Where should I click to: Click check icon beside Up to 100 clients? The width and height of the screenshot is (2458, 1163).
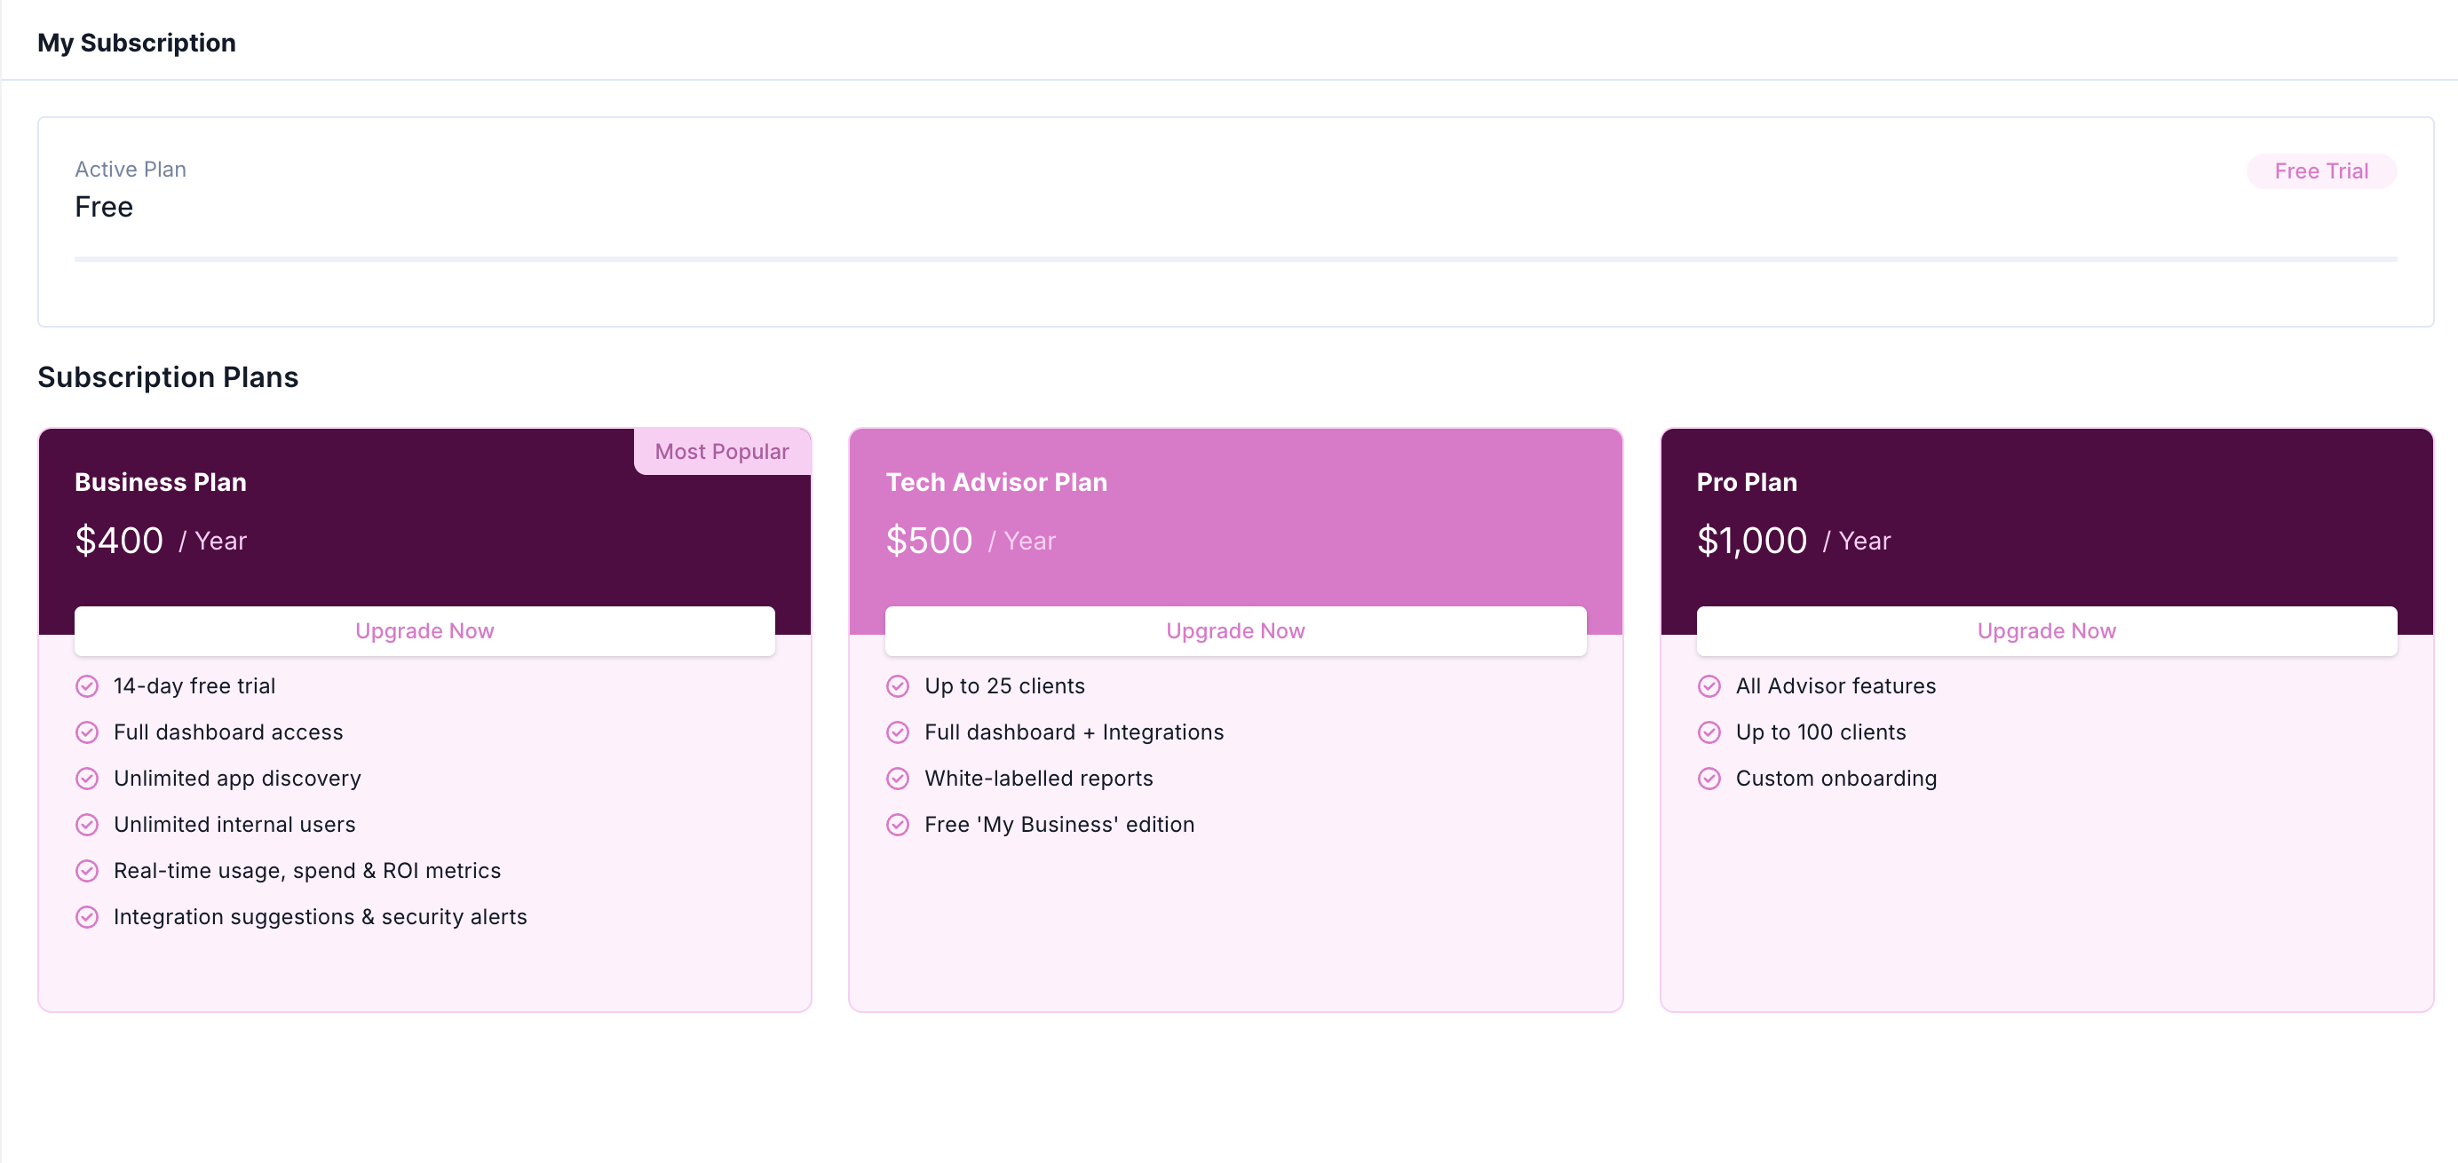(x=1709, y=732)
